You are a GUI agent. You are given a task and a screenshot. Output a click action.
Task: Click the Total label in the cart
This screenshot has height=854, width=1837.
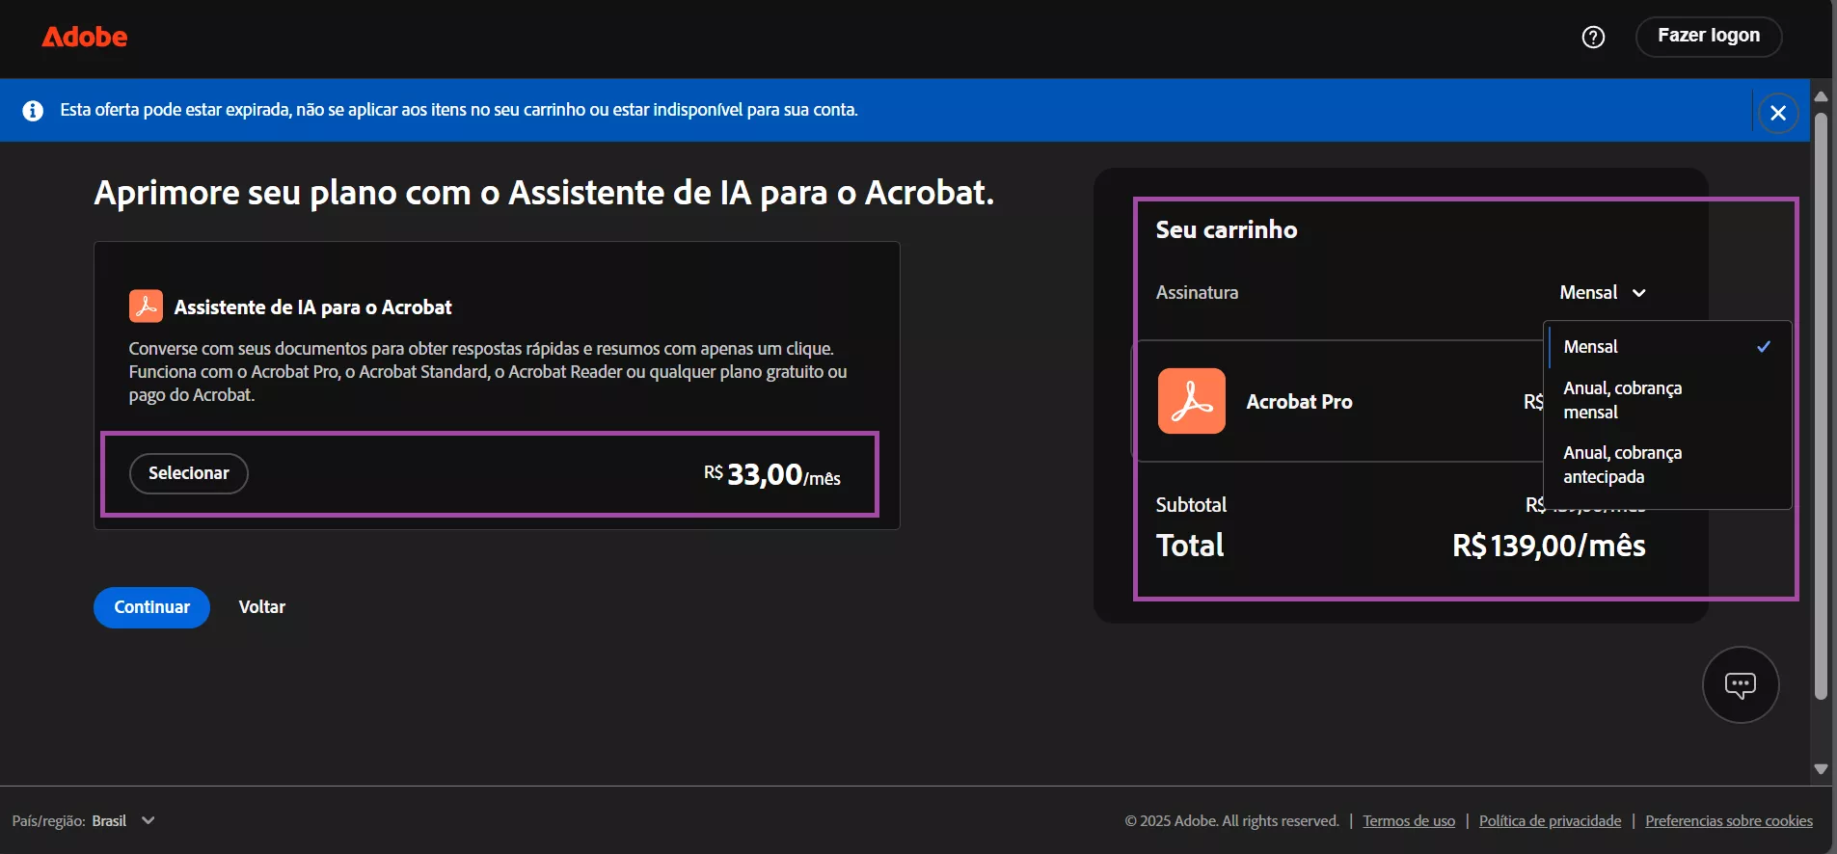[1190, 546]
